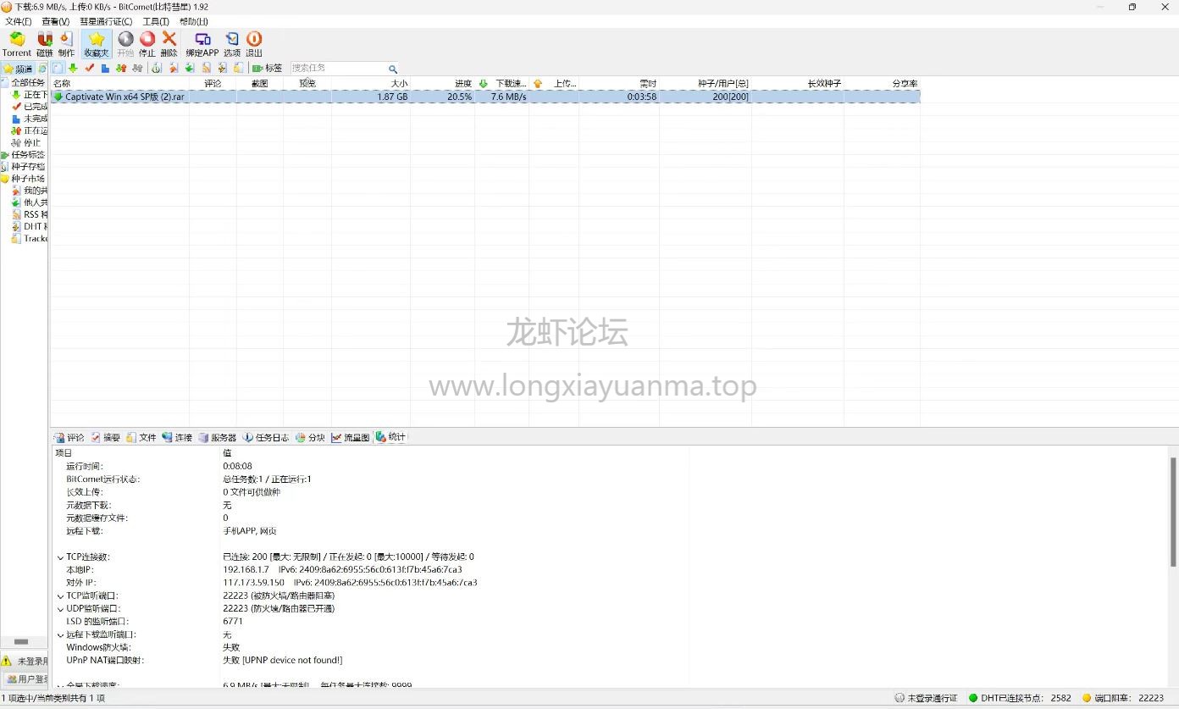Collapse the TCP监听端口 row
The width and height of the screenshot is (1179, 709).
[60, 596]
